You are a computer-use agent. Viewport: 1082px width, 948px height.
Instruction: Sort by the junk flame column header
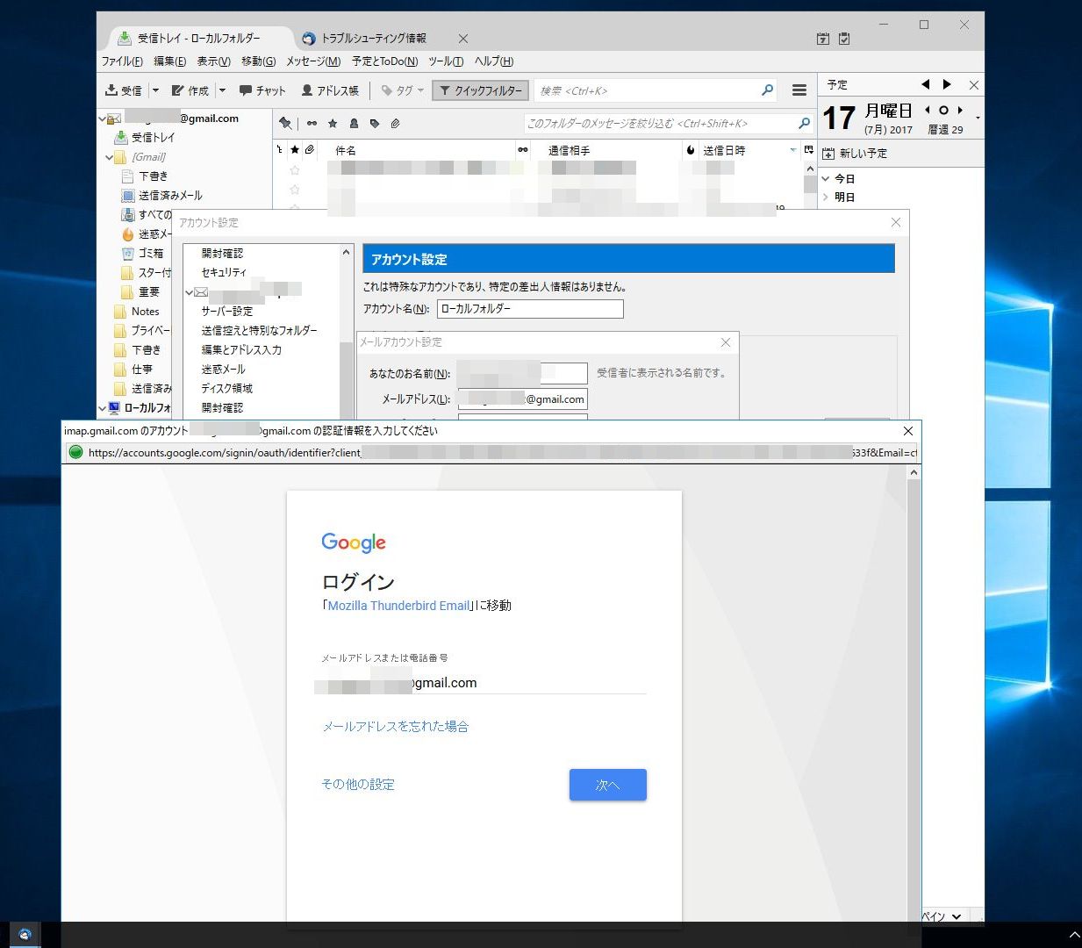pos(690,150)
